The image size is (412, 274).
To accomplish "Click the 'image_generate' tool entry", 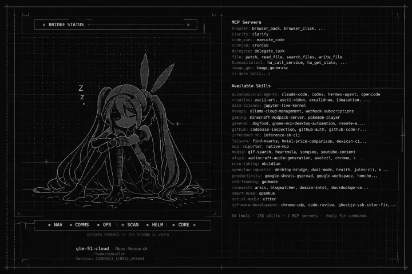I will tap(272, 68).
